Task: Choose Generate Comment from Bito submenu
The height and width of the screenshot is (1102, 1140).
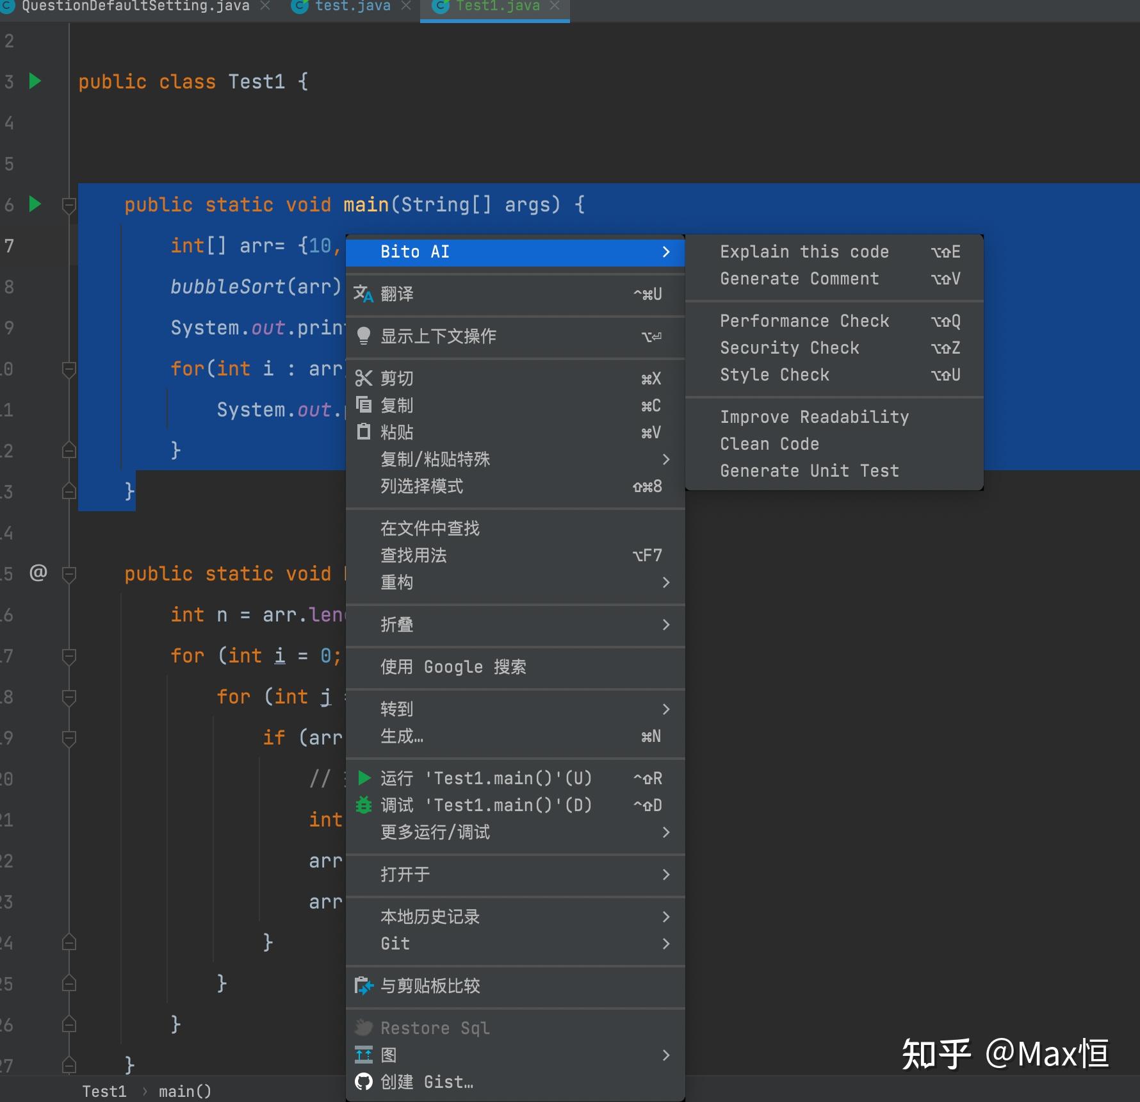Action: 835,278
